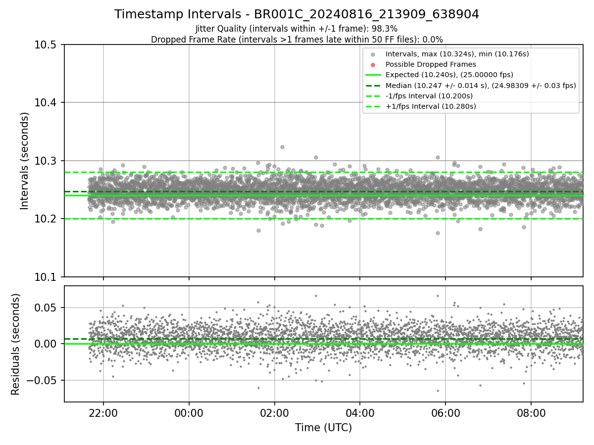This screenshot has height=445, width=594.
Task: Click the lowest outlier point near 10.176s
Action: tap(438, 233)
